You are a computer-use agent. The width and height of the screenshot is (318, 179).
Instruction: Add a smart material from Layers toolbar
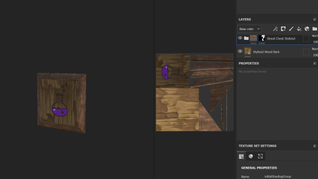pos(307,29)
